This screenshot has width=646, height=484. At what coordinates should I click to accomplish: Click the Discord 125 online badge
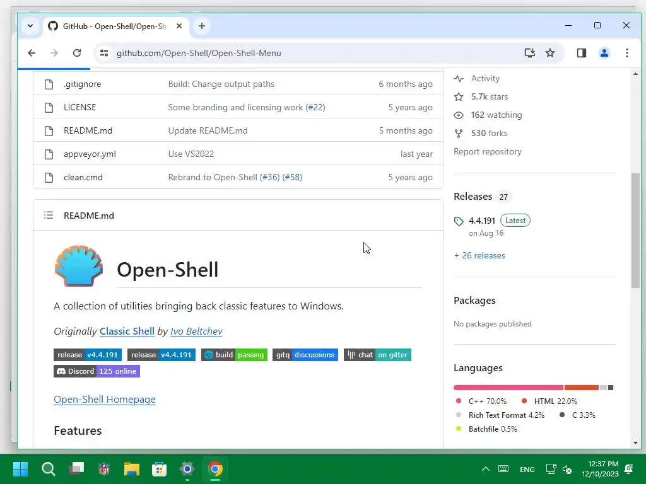[x=97, y=371]
